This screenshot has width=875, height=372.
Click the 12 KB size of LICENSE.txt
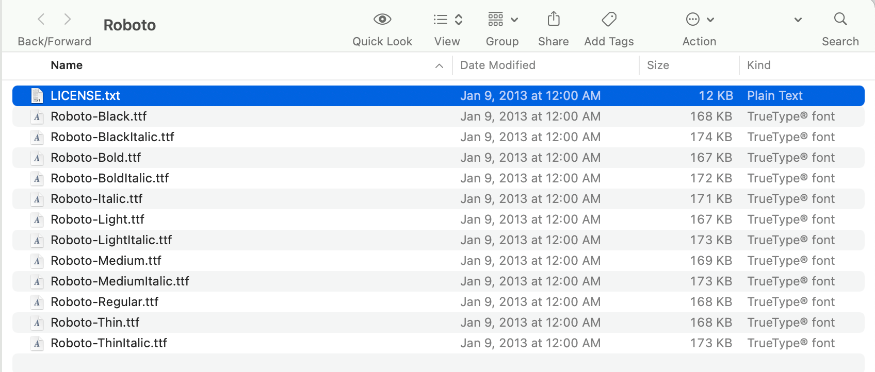716,96
